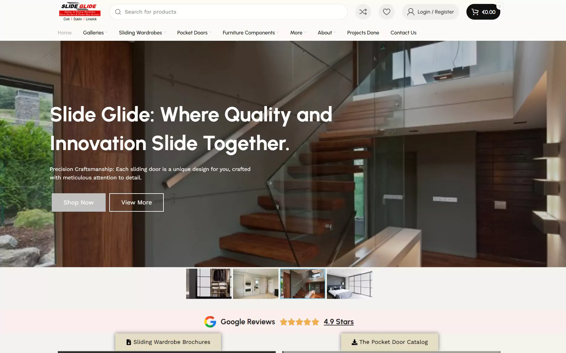
Task: Open the Furniture Components dropdown
Action: pos(251,33)
